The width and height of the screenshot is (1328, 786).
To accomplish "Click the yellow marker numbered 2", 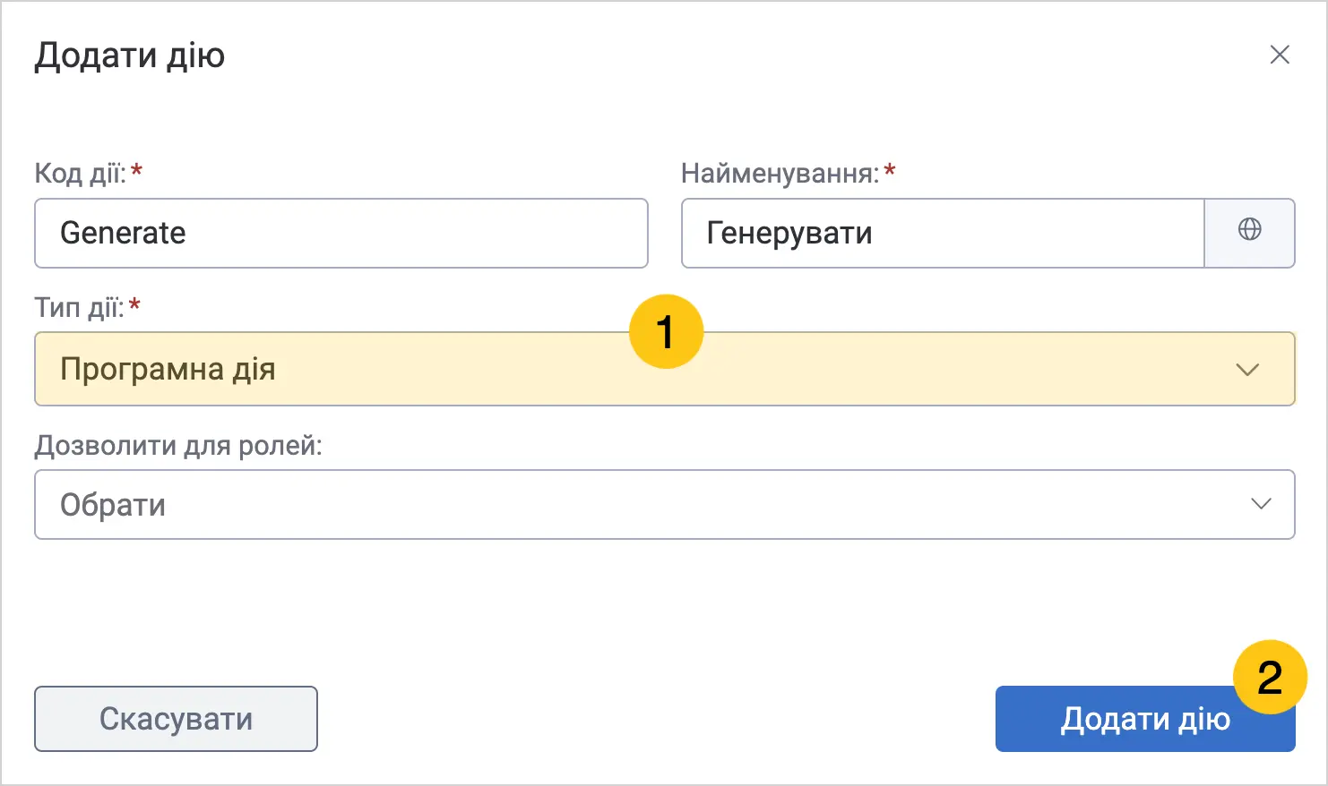I will pos(1270,677).
